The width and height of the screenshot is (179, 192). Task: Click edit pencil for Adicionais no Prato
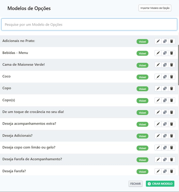tap(158, 41)
